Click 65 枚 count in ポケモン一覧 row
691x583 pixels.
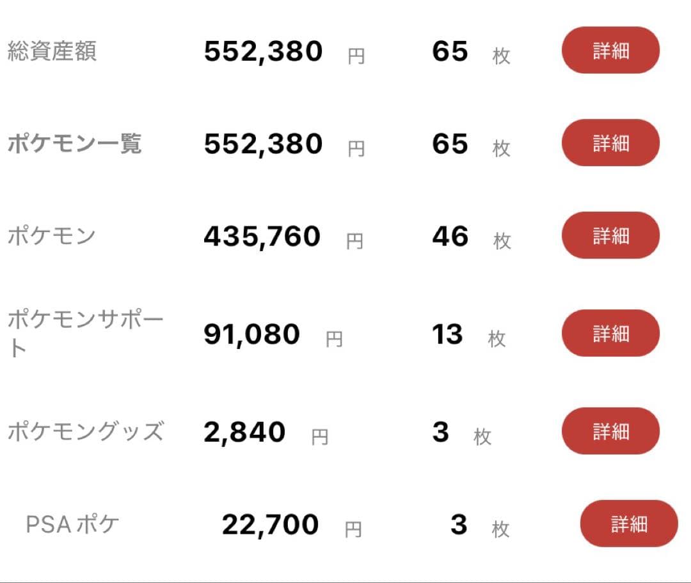click(450, 144)
